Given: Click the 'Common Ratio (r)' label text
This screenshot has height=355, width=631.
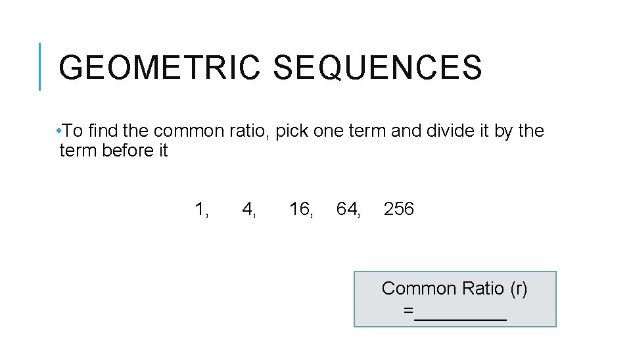Looking at the screenshot, I should click(x=454, y=288).
